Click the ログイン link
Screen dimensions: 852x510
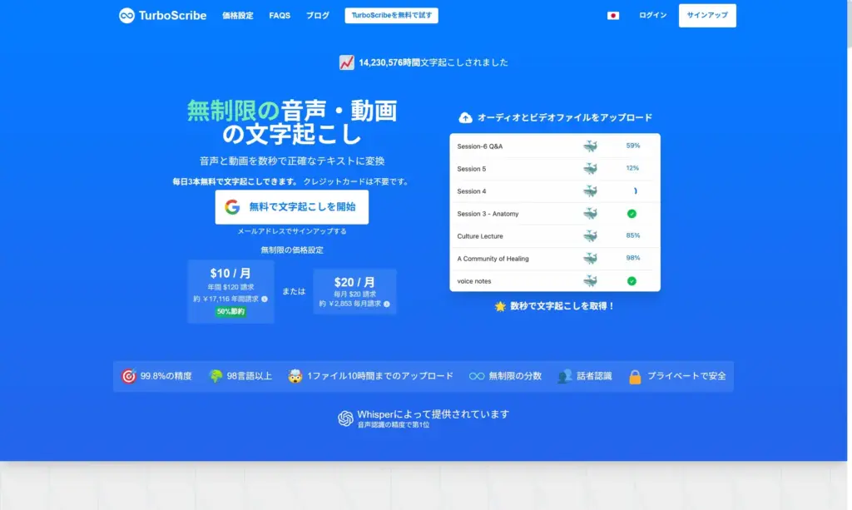[x=652, y=15]
